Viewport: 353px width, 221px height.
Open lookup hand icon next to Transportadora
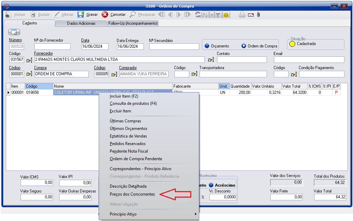pyautogui.click(x=194, y=74)
